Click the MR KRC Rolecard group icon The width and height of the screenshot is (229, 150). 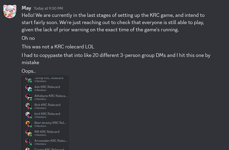(x=28, y=133)
